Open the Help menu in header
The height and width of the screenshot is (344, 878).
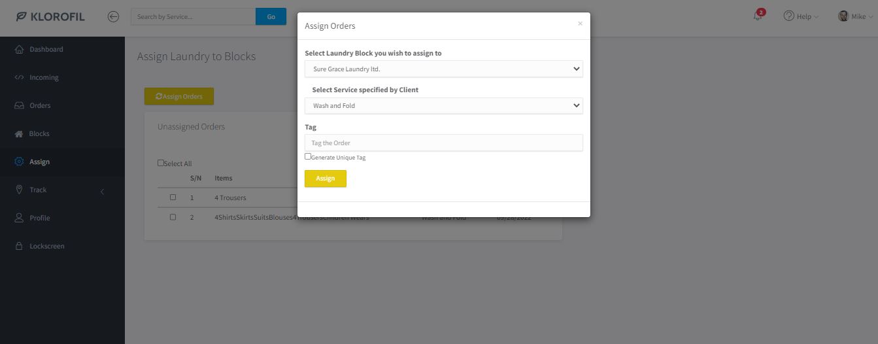[x=801, y=16]
